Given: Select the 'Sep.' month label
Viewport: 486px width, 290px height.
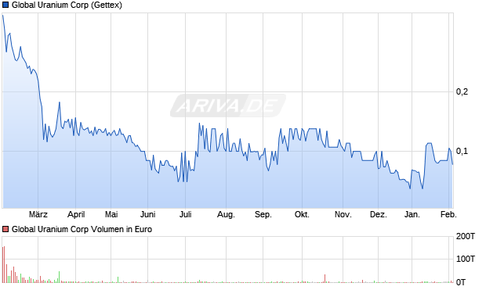Looking at the screenshot, I should click(x=263, y=214).
